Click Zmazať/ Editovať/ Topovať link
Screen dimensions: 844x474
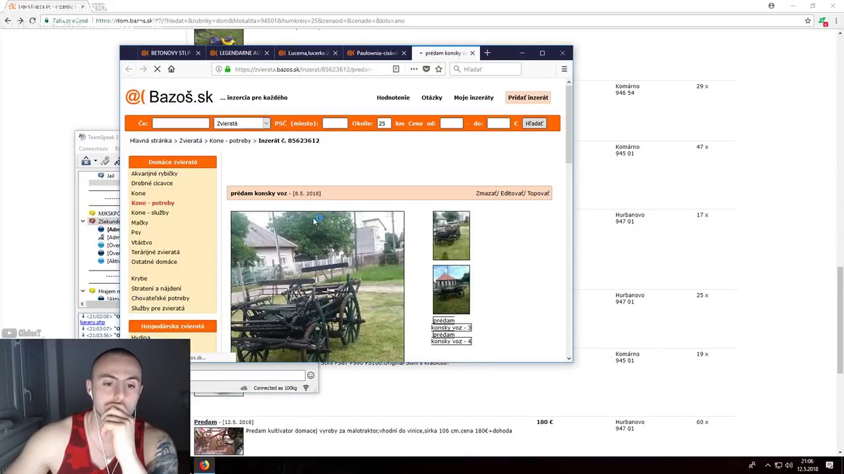(x=512, y=194)
